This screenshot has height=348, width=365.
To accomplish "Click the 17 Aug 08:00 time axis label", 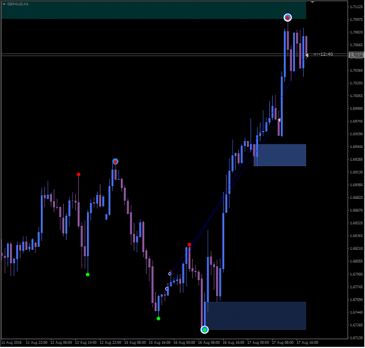I will click(283, 342).
